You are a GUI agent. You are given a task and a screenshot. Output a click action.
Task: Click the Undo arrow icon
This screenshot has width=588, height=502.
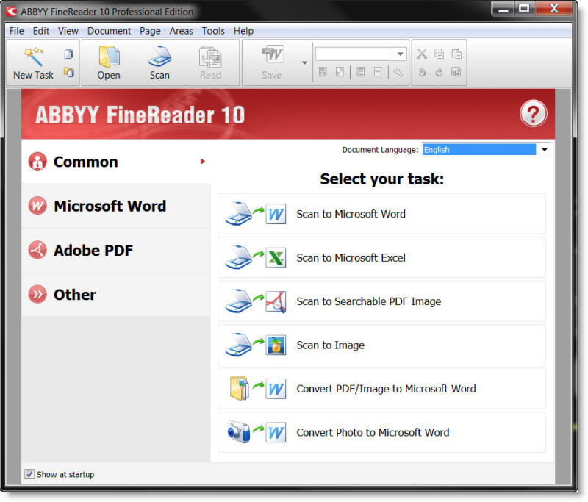pos(422,72)
